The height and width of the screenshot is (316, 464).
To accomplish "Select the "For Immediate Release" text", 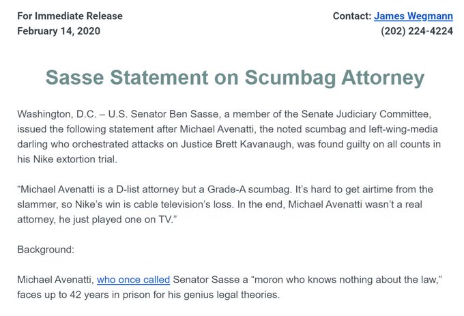I will (70, 16).
